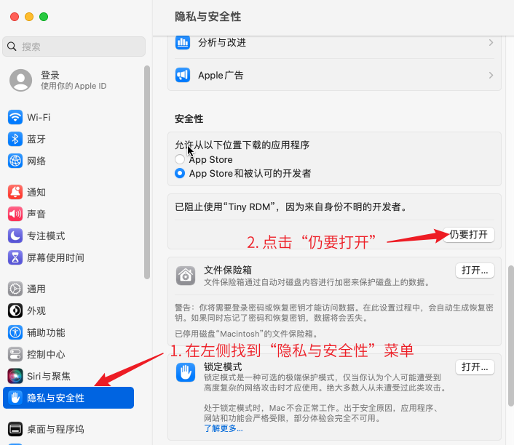Open the 网络 globe icon
Image resolution: width=514 pixels, height=445 pixels.
pos(15,161)
